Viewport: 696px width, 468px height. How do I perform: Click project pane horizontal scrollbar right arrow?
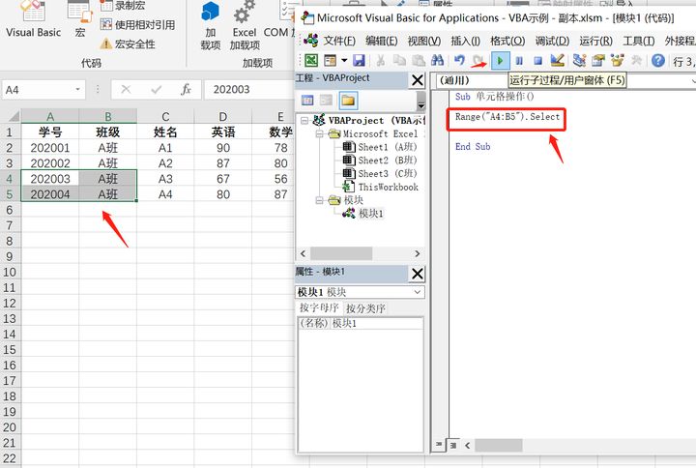click(x=418, y=253)
